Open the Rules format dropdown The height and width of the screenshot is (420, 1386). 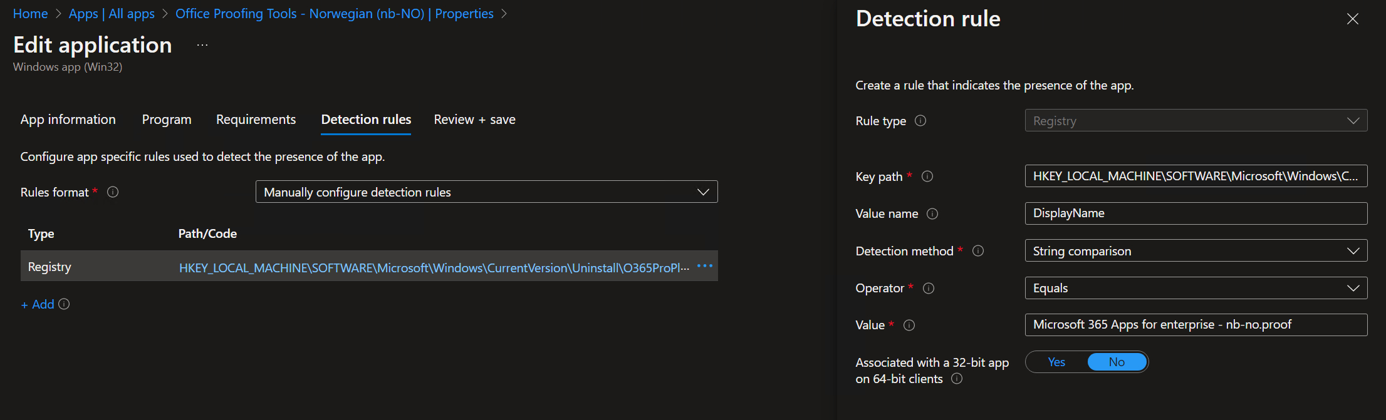click(486, 192)
